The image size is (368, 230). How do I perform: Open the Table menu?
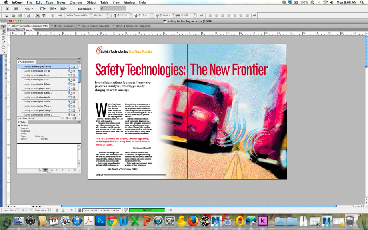pos(104,2)
